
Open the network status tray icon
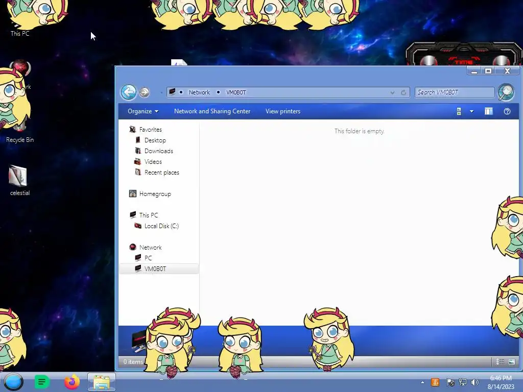tap(463, 382)
